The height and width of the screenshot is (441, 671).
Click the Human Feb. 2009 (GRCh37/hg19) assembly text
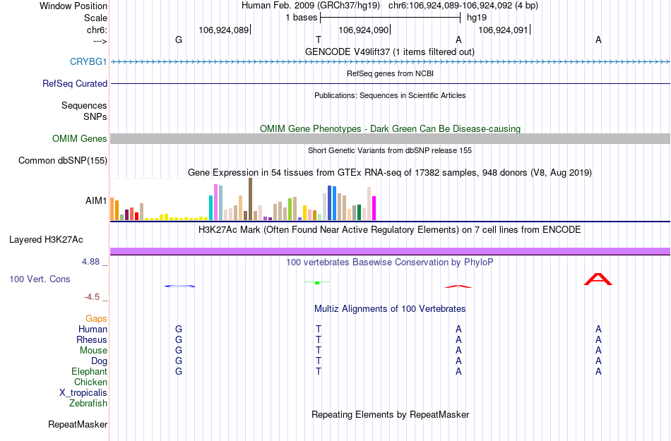(x=310, y=6)
